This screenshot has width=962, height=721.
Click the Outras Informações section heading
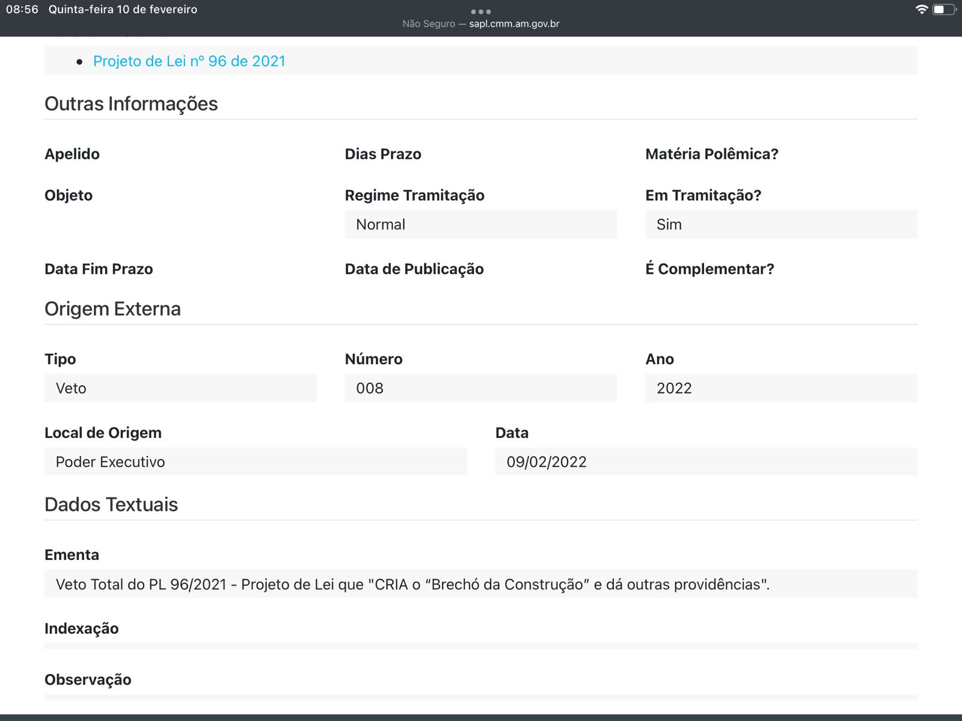(x=131, y=104)
